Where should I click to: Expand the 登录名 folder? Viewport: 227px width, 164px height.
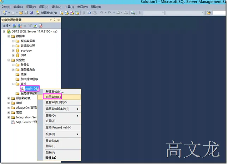pyautogui.click(x=13, y=65)
